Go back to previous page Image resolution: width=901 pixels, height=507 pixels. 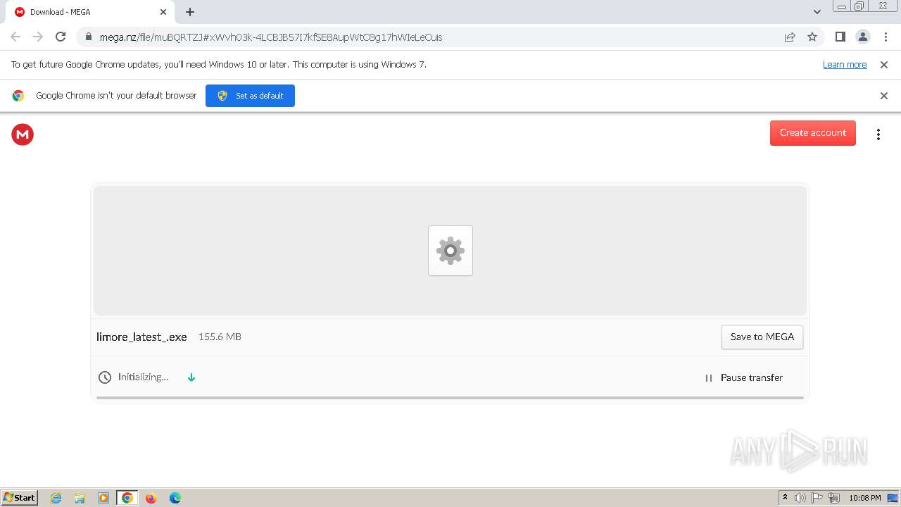(15, 37)
